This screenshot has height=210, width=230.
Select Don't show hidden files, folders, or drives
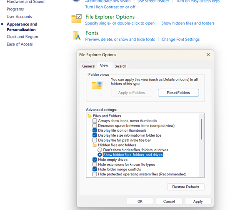100,150
